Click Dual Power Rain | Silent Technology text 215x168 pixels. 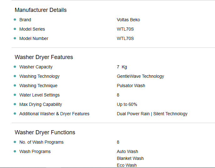pyautogui.click(x=152, y=114)
